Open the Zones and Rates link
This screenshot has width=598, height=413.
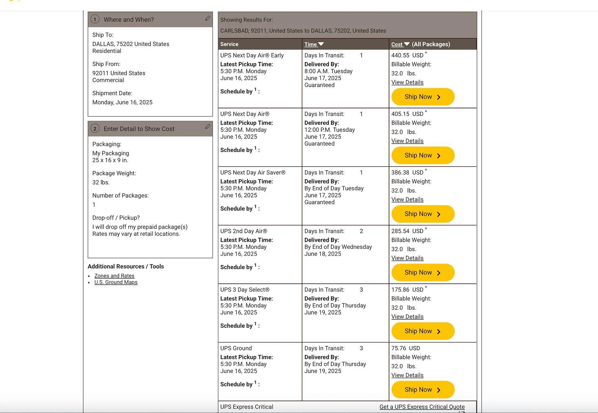pos(114,276)
